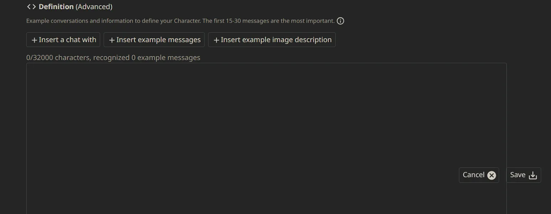Click the download icon in Save

[533, 175]
